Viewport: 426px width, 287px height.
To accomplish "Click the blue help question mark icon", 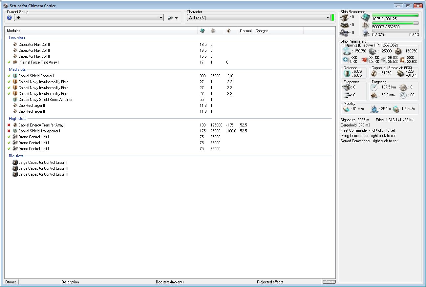I will 9,18.
